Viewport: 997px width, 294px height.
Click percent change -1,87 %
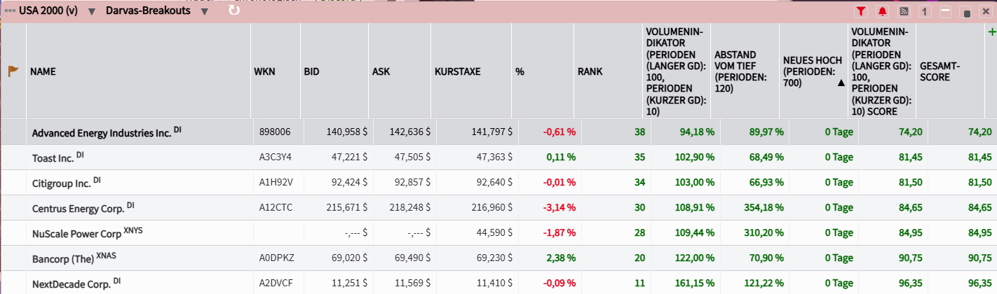pos(559,232)
